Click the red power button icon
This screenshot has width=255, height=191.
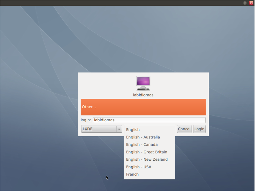[x=251, y=3]
